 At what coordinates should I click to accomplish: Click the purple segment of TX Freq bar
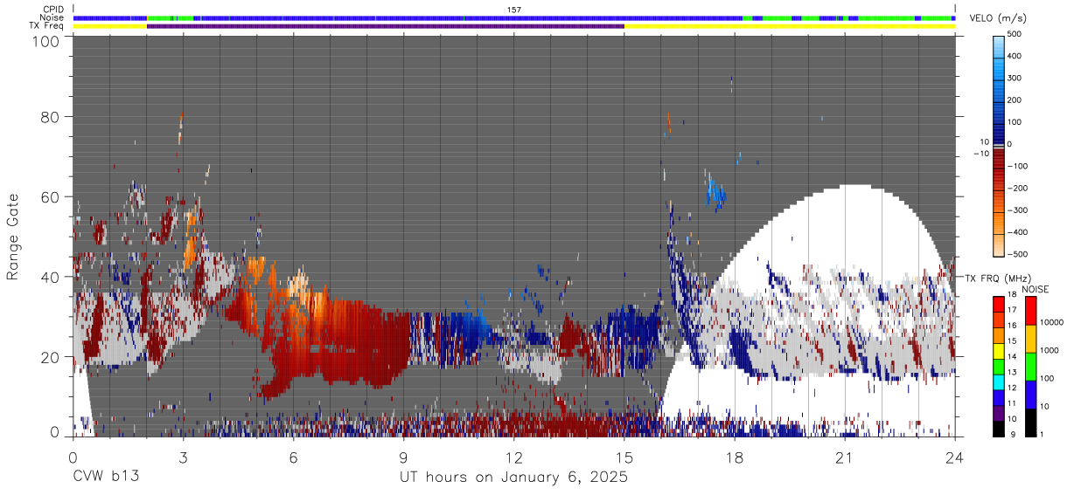[x=386, y=26]
